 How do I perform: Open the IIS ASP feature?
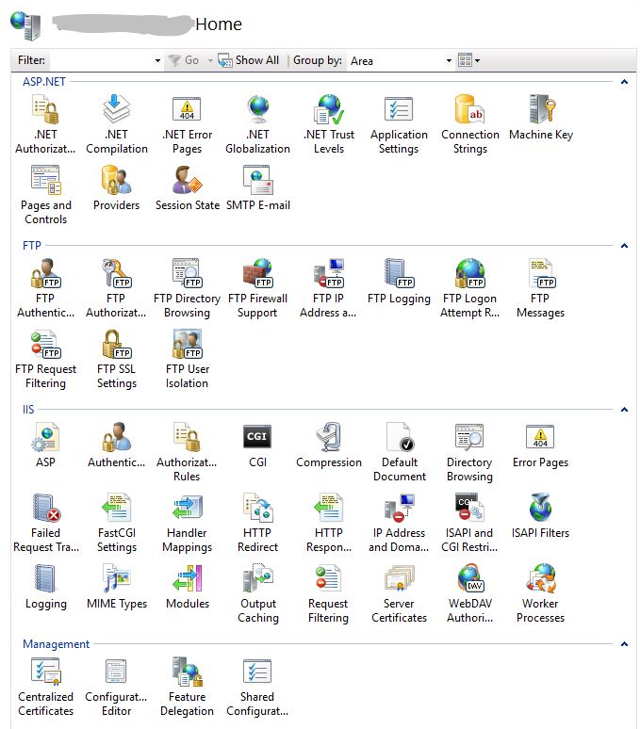tap(45, 445)
